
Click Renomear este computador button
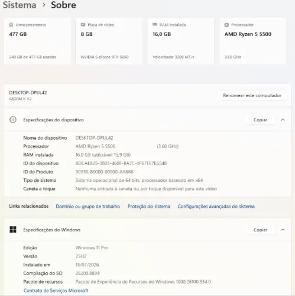[252, 95]
